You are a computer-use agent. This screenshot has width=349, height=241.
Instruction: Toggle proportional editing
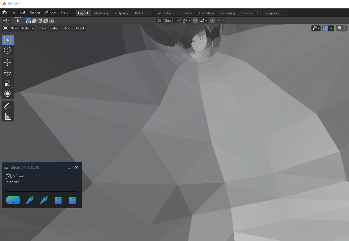(x=212, y=20)
